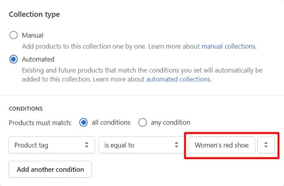Viewport: 284px width, 186px height.
Task: Focus the 'Women's red shoes' value field
Action: [x=222, y=145]
